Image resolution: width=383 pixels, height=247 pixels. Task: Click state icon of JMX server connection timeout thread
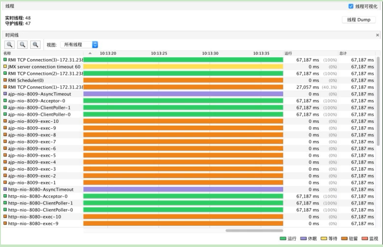pos(5,67)
